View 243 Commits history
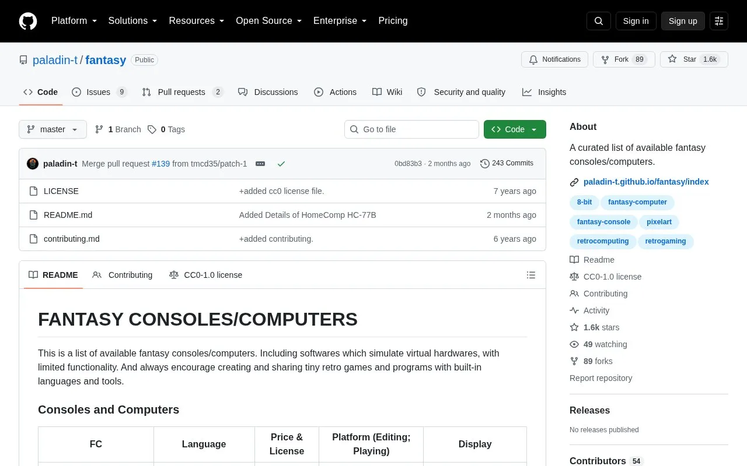Screen dimensions: 747x466 click(x=507, y=163)
